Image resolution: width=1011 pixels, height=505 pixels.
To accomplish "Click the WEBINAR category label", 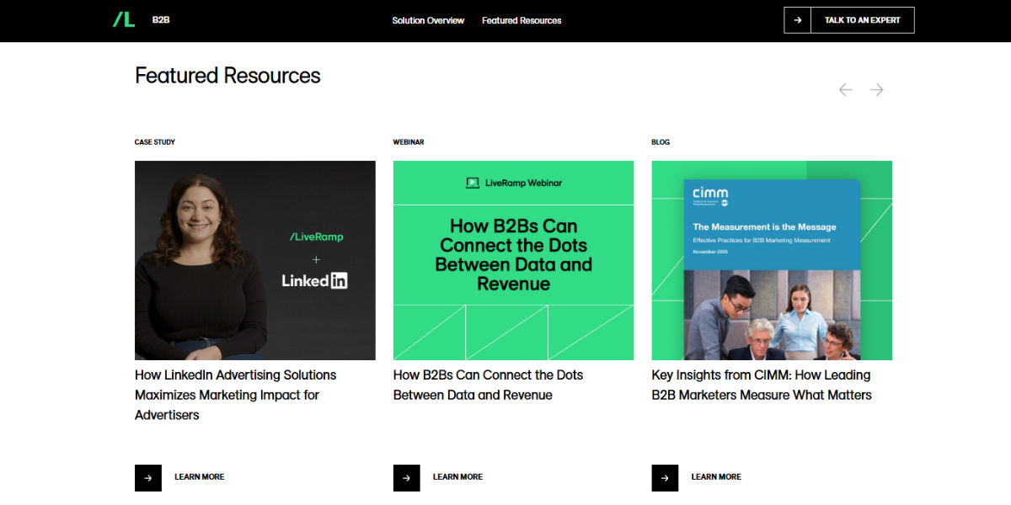I will coord(409,142).
